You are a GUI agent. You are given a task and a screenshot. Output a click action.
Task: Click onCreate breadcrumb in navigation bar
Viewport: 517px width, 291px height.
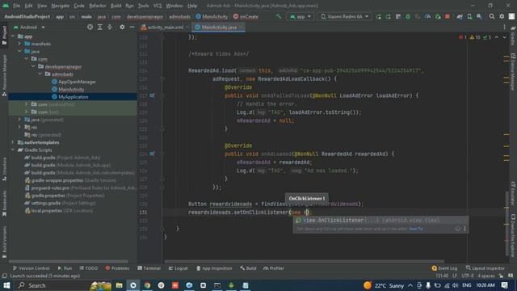coord(246,16)
